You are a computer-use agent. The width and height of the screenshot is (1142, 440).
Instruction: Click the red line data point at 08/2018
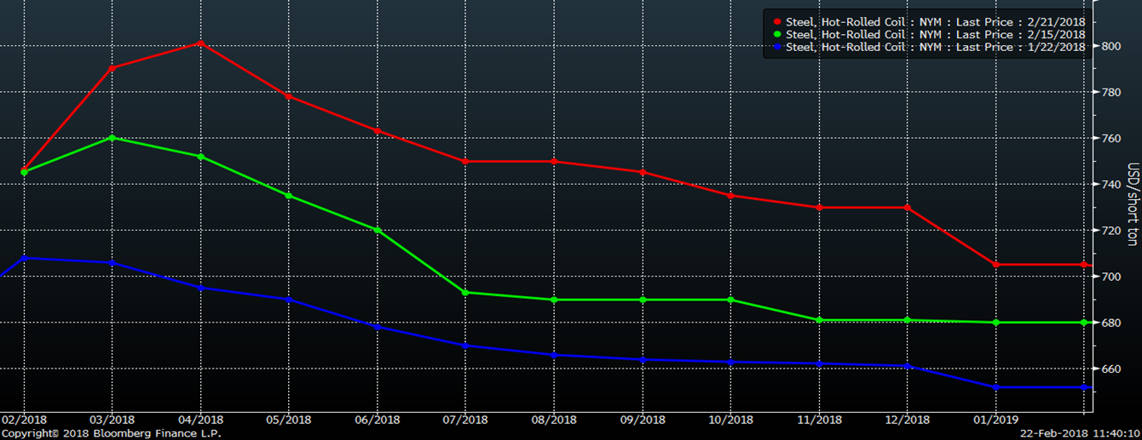point(554,162)
